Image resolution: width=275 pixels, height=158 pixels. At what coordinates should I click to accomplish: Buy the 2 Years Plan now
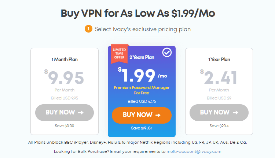142,115
